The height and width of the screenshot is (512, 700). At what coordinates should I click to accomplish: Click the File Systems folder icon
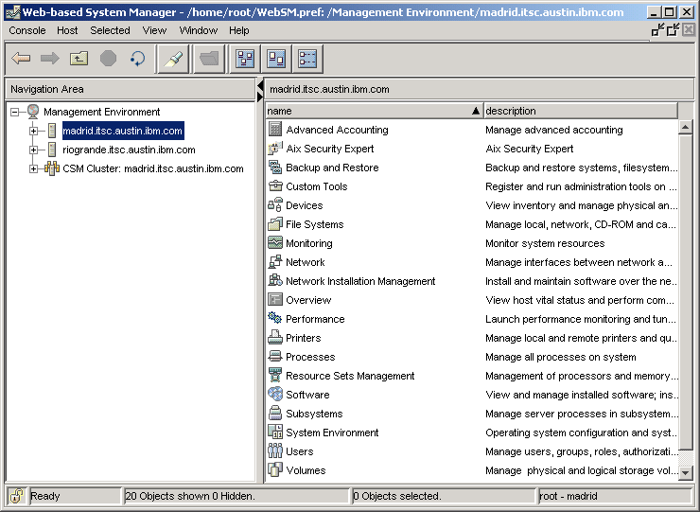[275, 223]
